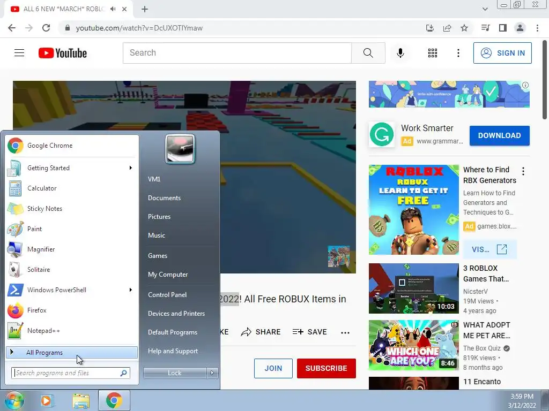Open Pictures from Start menu
Viewport: 549px width, 411px height.
[159, 217]
